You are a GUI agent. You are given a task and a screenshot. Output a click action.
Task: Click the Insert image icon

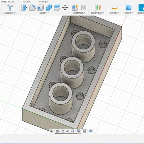(x=129, y=8)
